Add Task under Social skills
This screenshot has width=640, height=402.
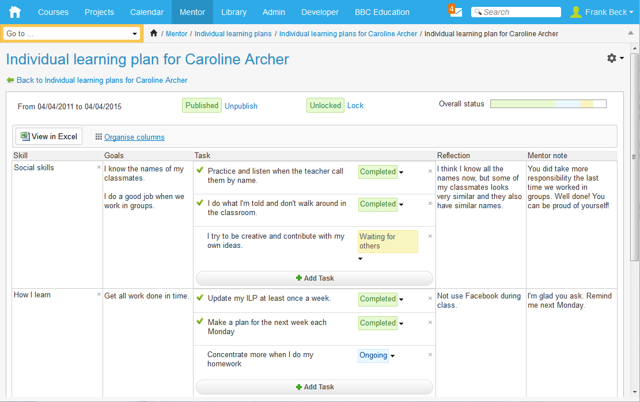(x=315, y=278)
